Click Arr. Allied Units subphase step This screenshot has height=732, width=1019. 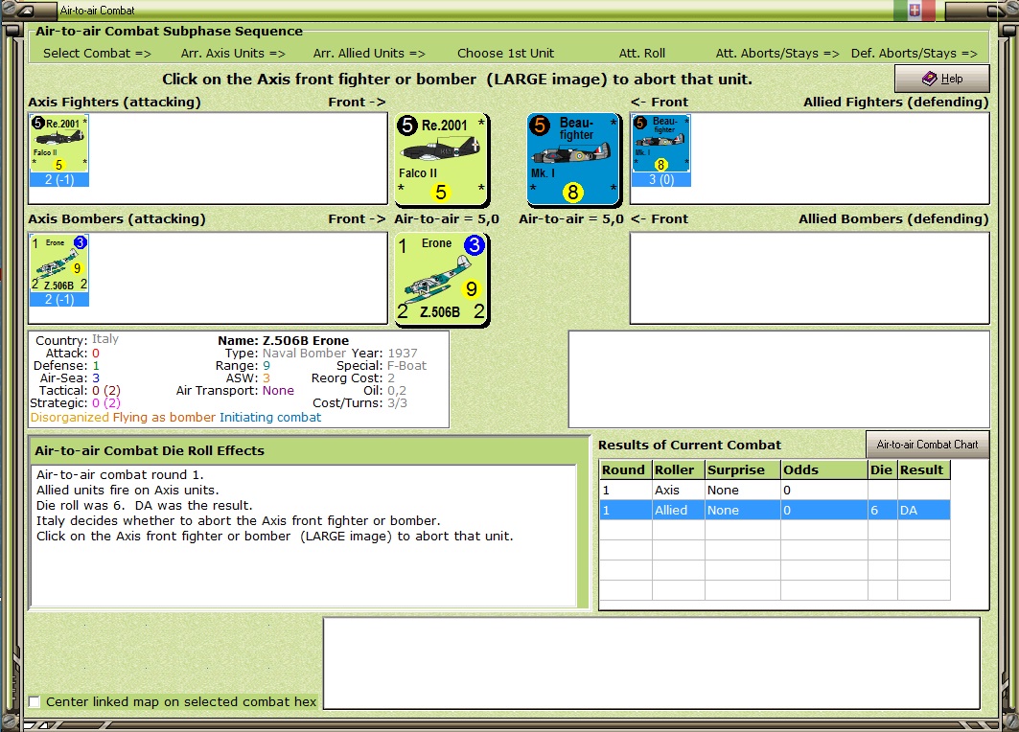click(x=369, y=54)
